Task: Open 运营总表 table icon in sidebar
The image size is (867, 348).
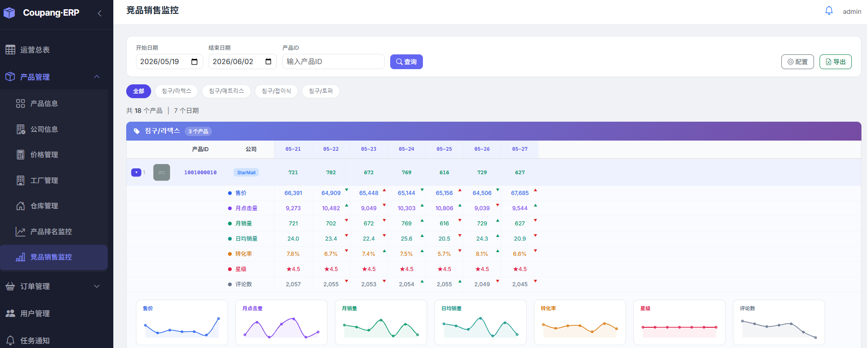Action: click(10, 50)
